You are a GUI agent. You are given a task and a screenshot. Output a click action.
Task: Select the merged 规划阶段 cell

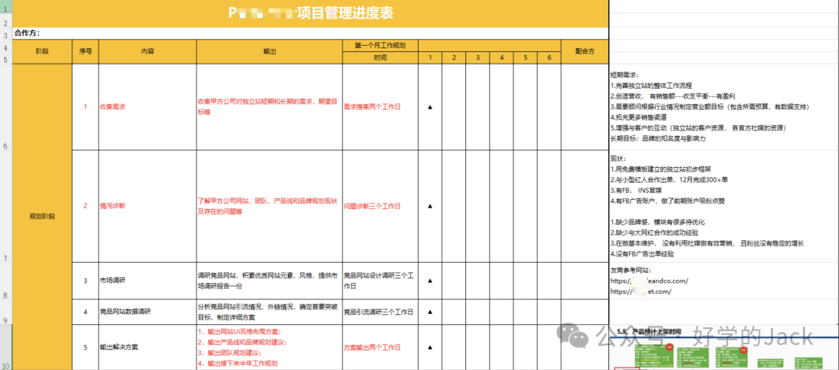tap(42, 217)
